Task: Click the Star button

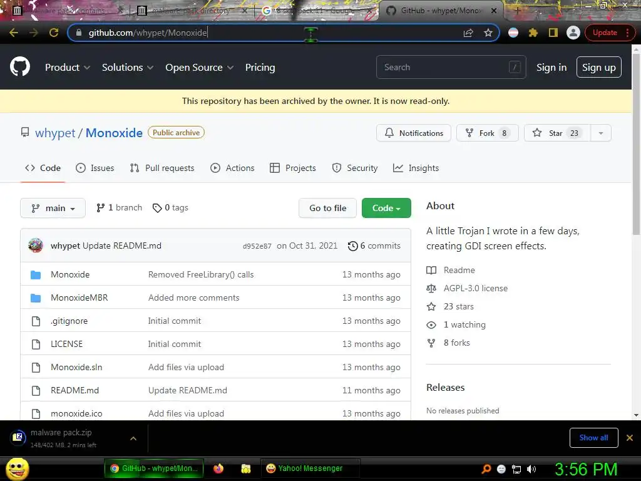Action: 556,133
